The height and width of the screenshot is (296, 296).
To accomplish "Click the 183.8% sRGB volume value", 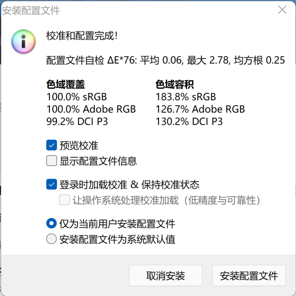I will coord(186,97).
